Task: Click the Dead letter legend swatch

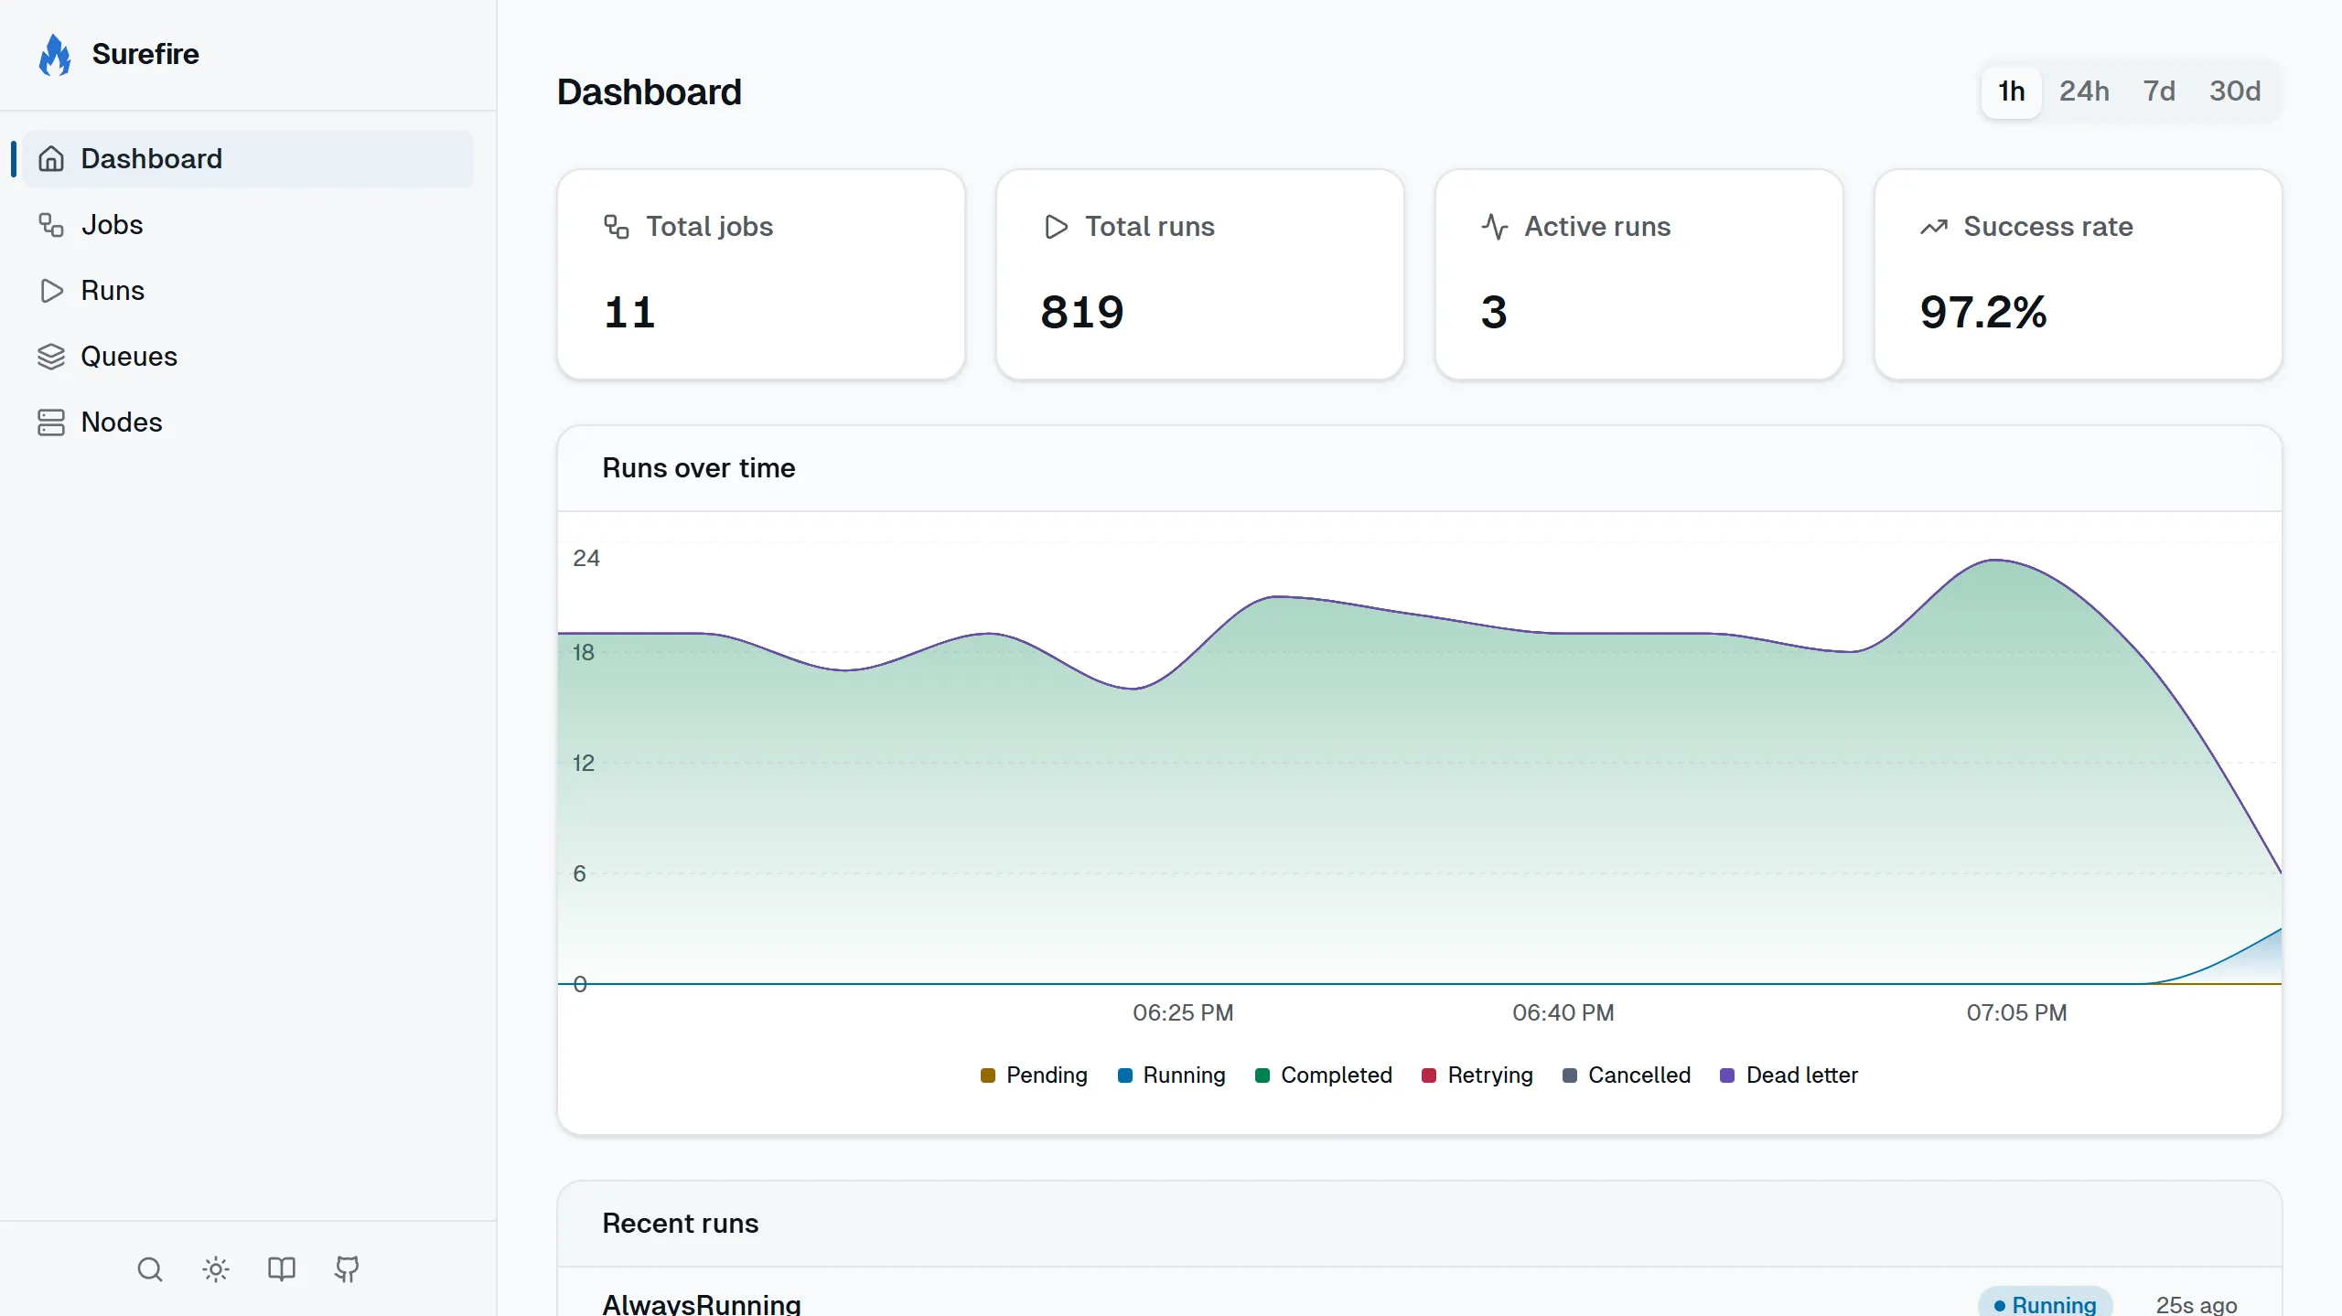Action: (1727, 1075)
